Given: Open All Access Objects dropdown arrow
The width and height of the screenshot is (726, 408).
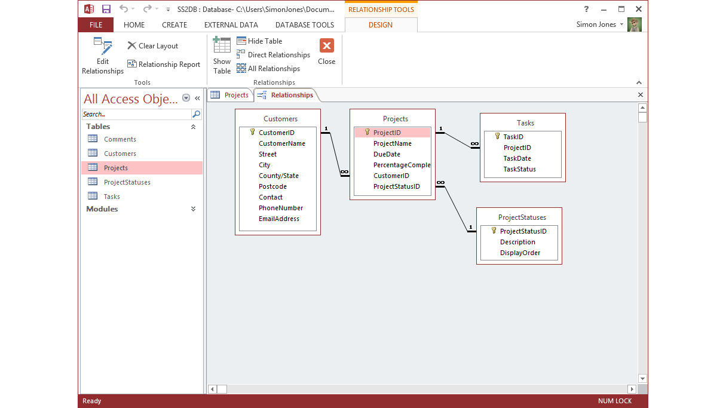Looking at the screenshot, I should [x=186, y=98].
